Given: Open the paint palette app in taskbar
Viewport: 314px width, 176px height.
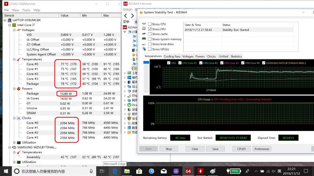Looking at the screenshot, I should pyautogui.click(x=213, y=171).
